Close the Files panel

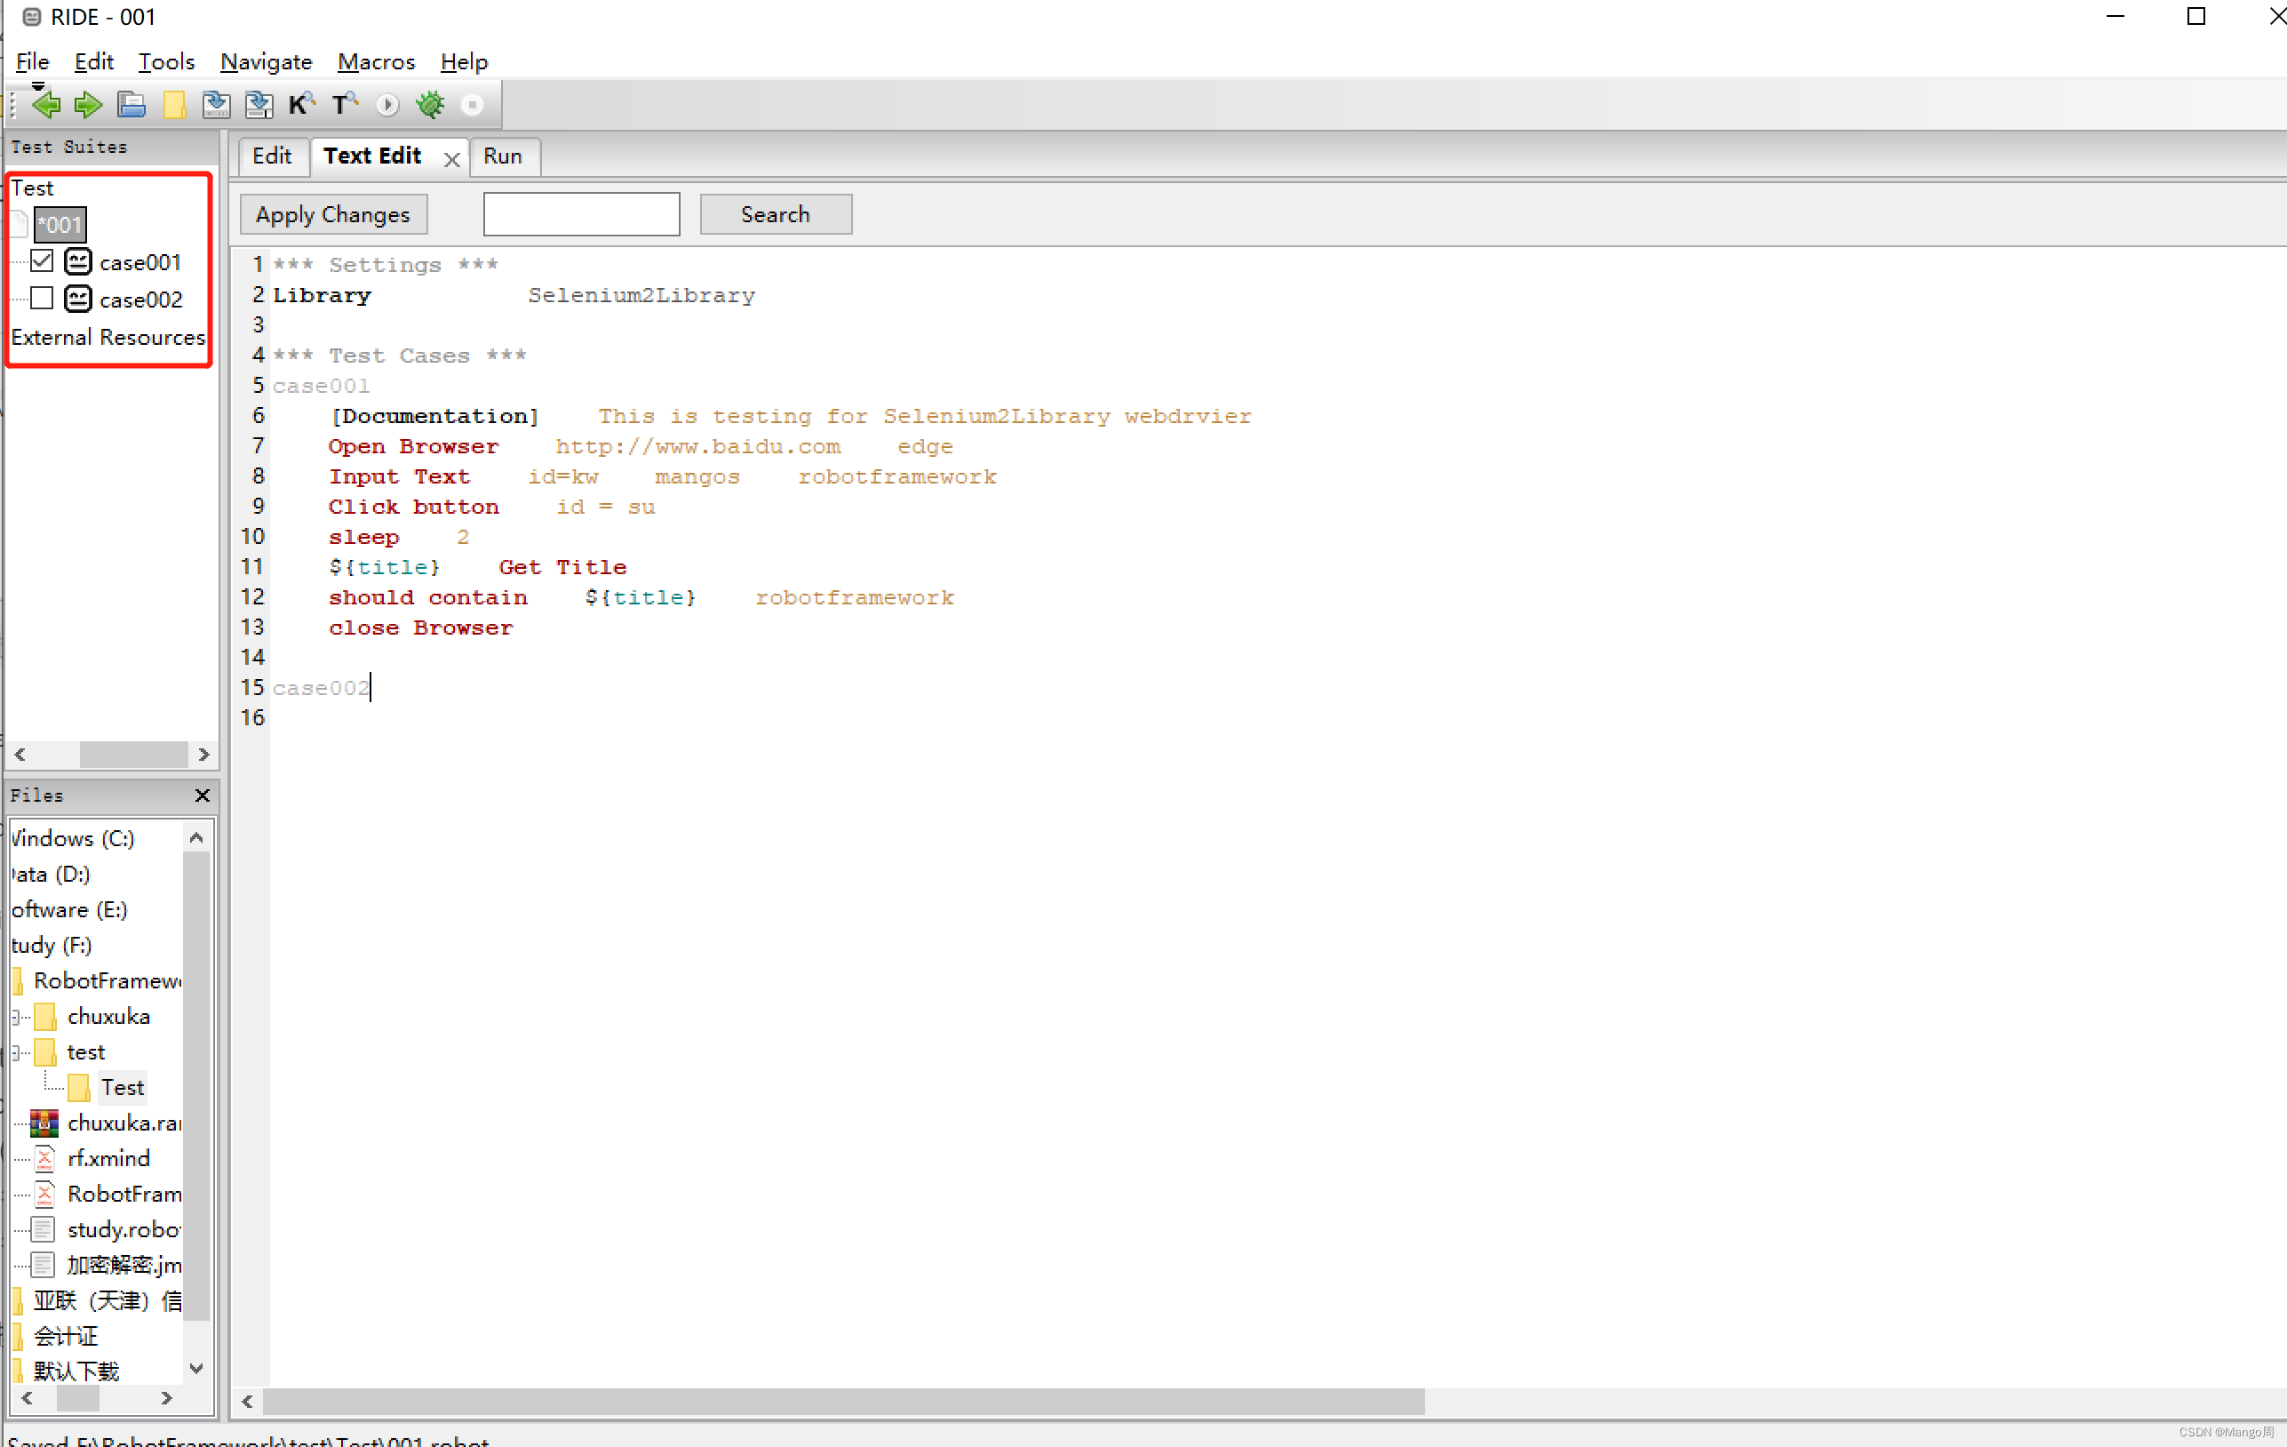point(203,795)
